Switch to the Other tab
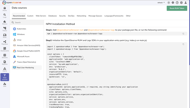The width and height of the screenshot is (190, 108). pos(128,16)
